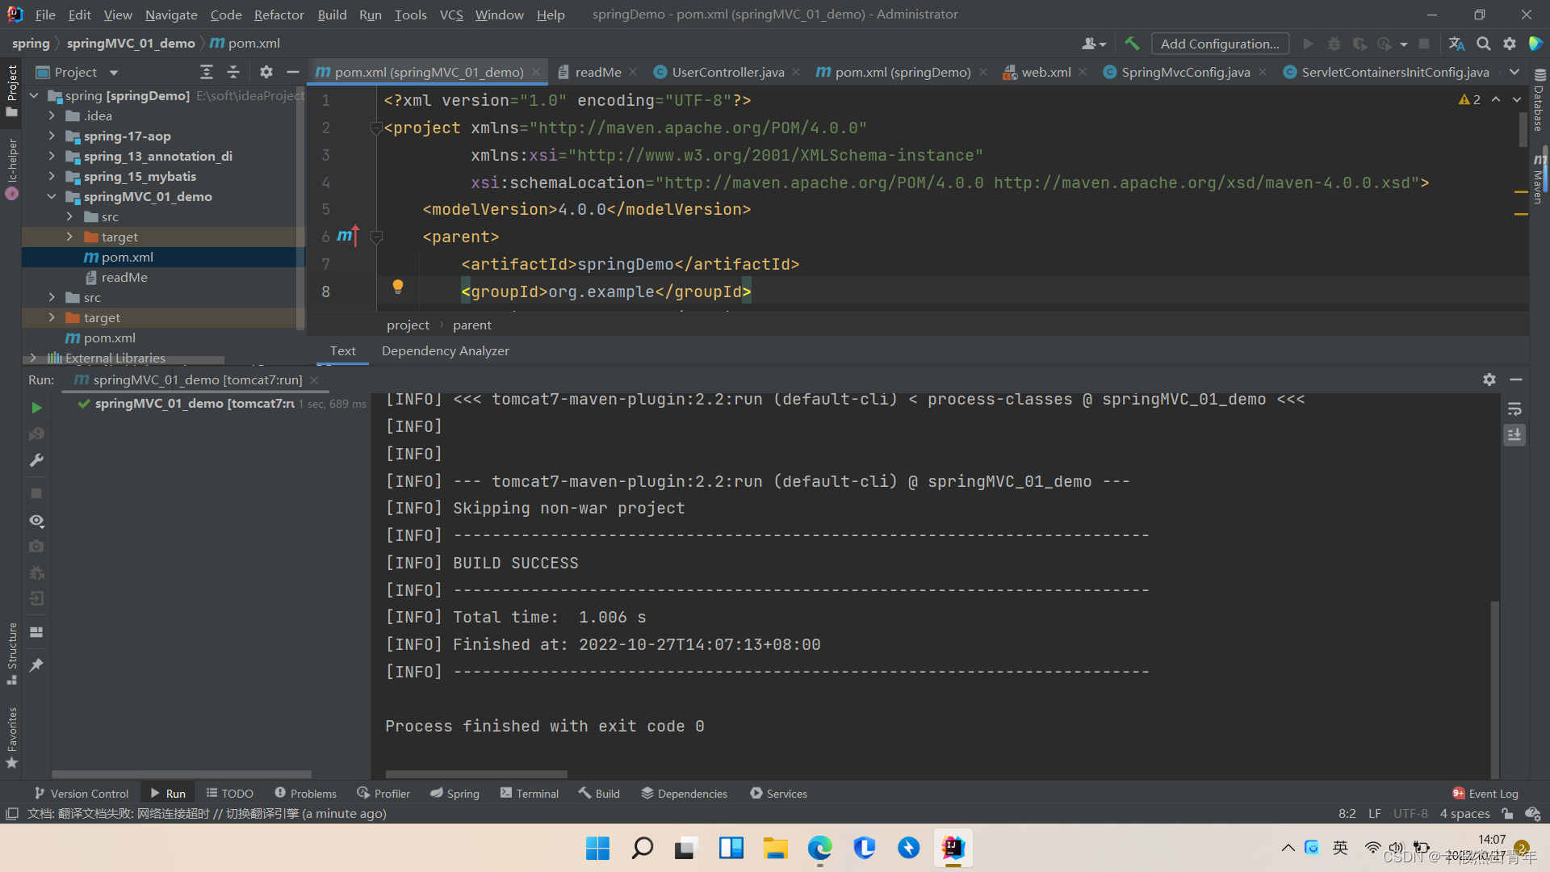Click the hammer Build Project icon
This screenshot has width=1550, height=872.
click(x=1132, y=44)
